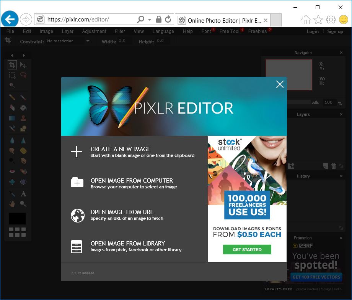Select the Pinch tool

(23, 182)
